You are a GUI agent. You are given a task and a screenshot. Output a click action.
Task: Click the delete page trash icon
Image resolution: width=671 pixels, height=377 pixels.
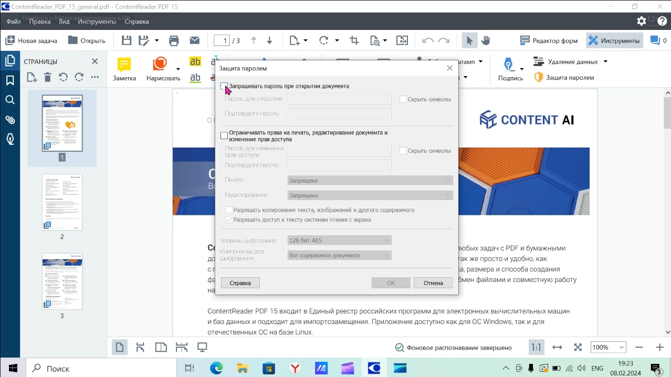(47, 77)
